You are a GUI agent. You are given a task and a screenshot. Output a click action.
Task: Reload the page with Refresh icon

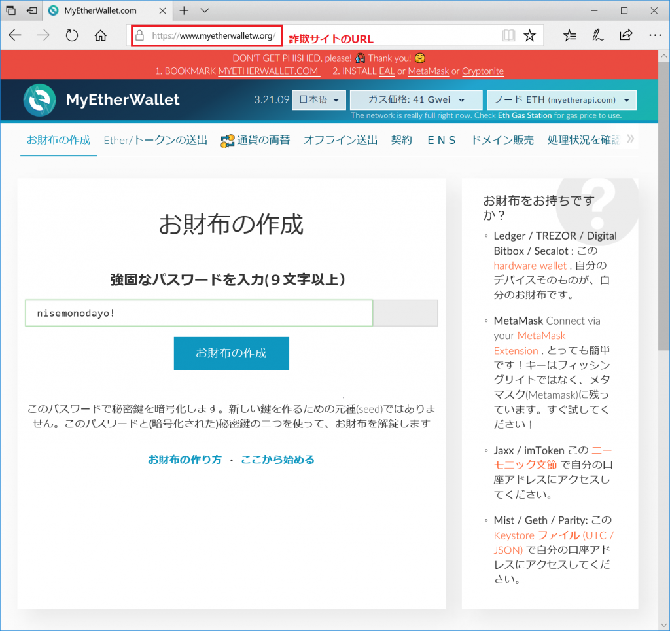point(72,35)
